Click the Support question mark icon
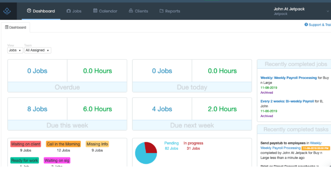This screenshot has width=331, height=172. 306,25
